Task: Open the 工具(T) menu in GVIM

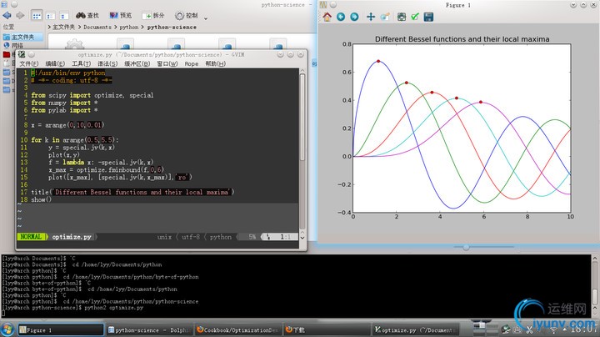Action: [x=81, y=63]
